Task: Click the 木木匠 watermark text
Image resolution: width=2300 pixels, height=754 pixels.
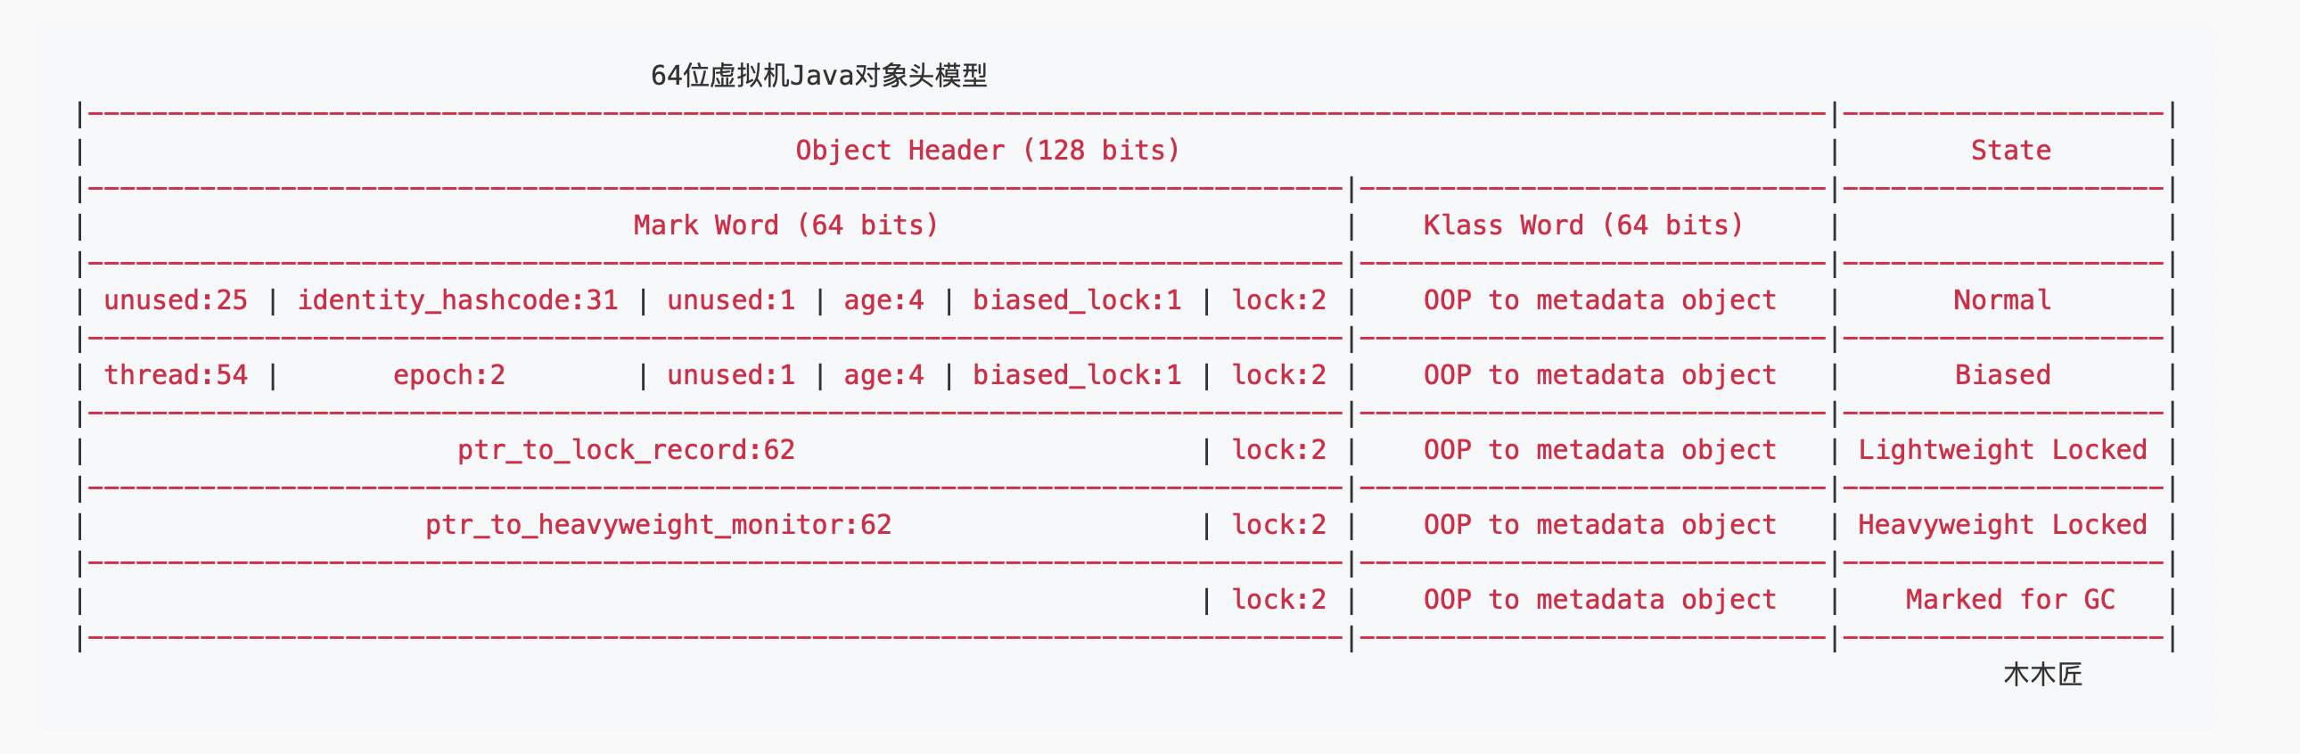Action: point(2042,675)
